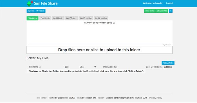This screenshot has height=103, width=197.
Task: Open the question mark help button
Action: point(171,11)
